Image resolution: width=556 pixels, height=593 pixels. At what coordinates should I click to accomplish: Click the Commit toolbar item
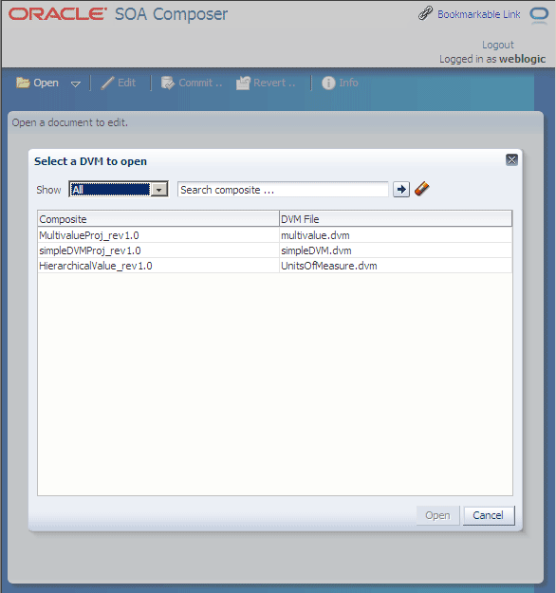191,83
